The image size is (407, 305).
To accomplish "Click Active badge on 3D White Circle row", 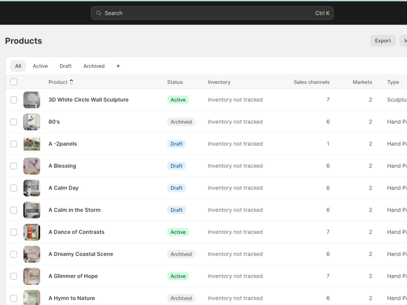I will [x=178, y=100].
